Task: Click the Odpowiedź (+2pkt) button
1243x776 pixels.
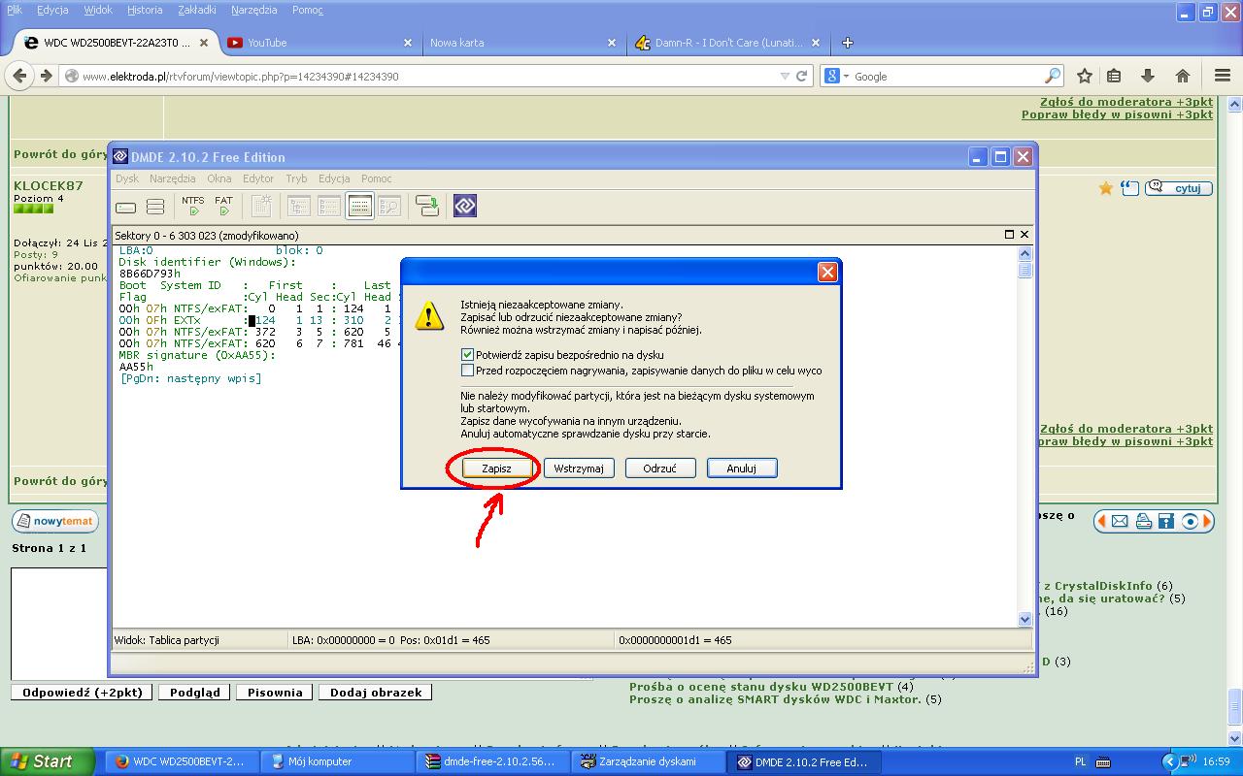Action: point(83,692)
